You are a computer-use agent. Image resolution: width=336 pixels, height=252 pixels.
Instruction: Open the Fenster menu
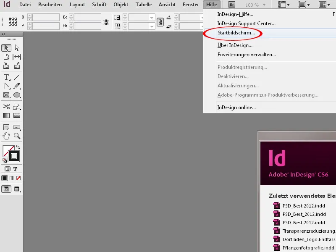(x=190, y=5)
